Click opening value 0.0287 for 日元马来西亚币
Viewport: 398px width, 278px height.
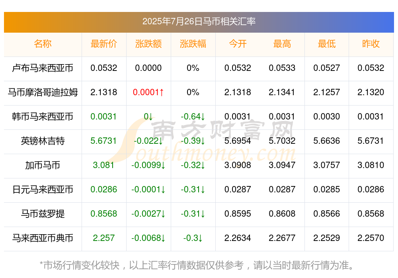(238, 189)
